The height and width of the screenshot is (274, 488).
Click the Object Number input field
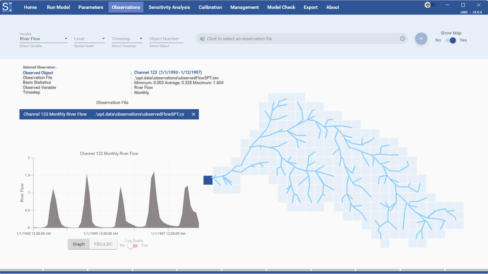(x=166, y=39)
